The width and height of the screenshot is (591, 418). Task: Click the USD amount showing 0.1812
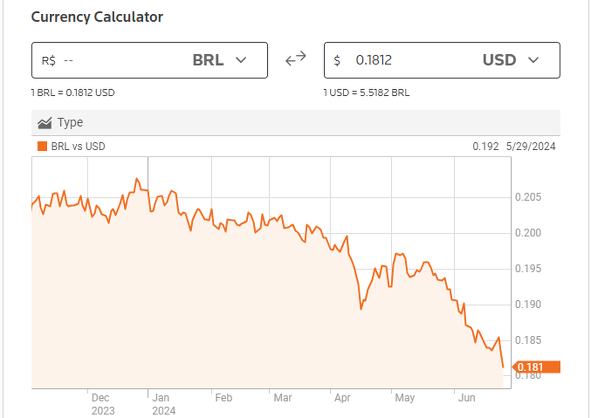coord(373,60)
